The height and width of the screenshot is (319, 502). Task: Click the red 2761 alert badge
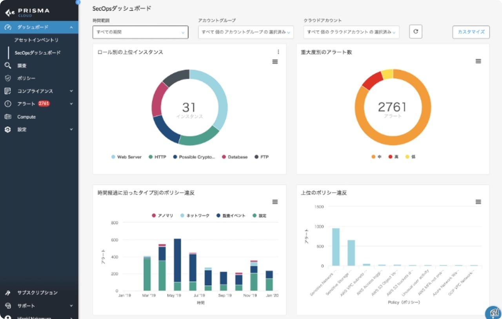click(x=44, y=104)
